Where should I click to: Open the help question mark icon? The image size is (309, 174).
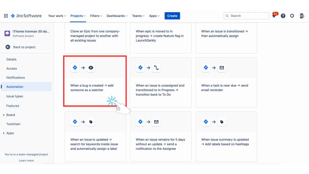(283, 16)
